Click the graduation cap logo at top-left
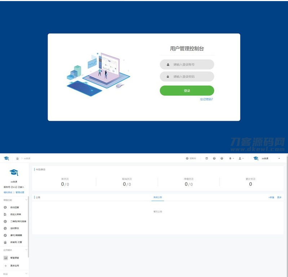The height and width of the screenshot is (277, 288). click(6, 158)
